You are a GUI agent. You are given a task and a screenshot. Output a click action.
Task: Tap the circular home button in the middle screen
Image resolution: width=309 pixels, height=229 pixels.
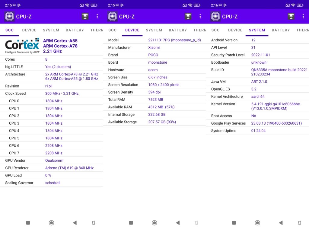coord(154,223)
